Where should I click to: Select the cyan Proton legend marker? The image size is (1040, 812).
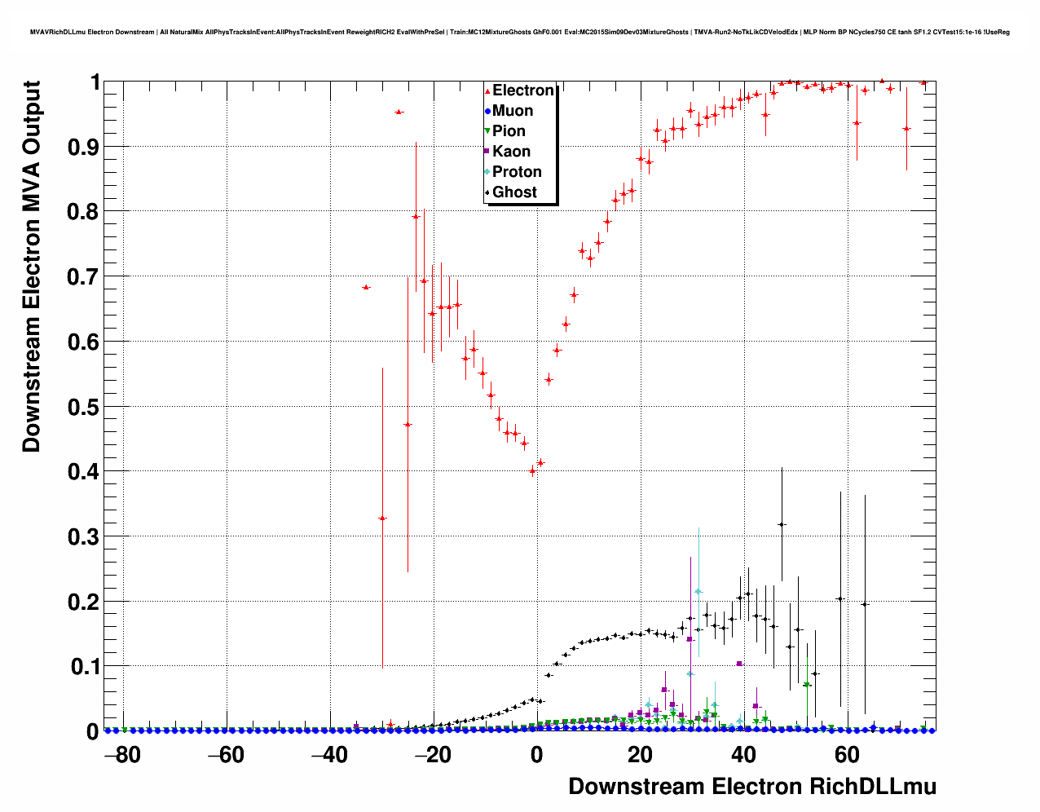click(x=488, y=172)
